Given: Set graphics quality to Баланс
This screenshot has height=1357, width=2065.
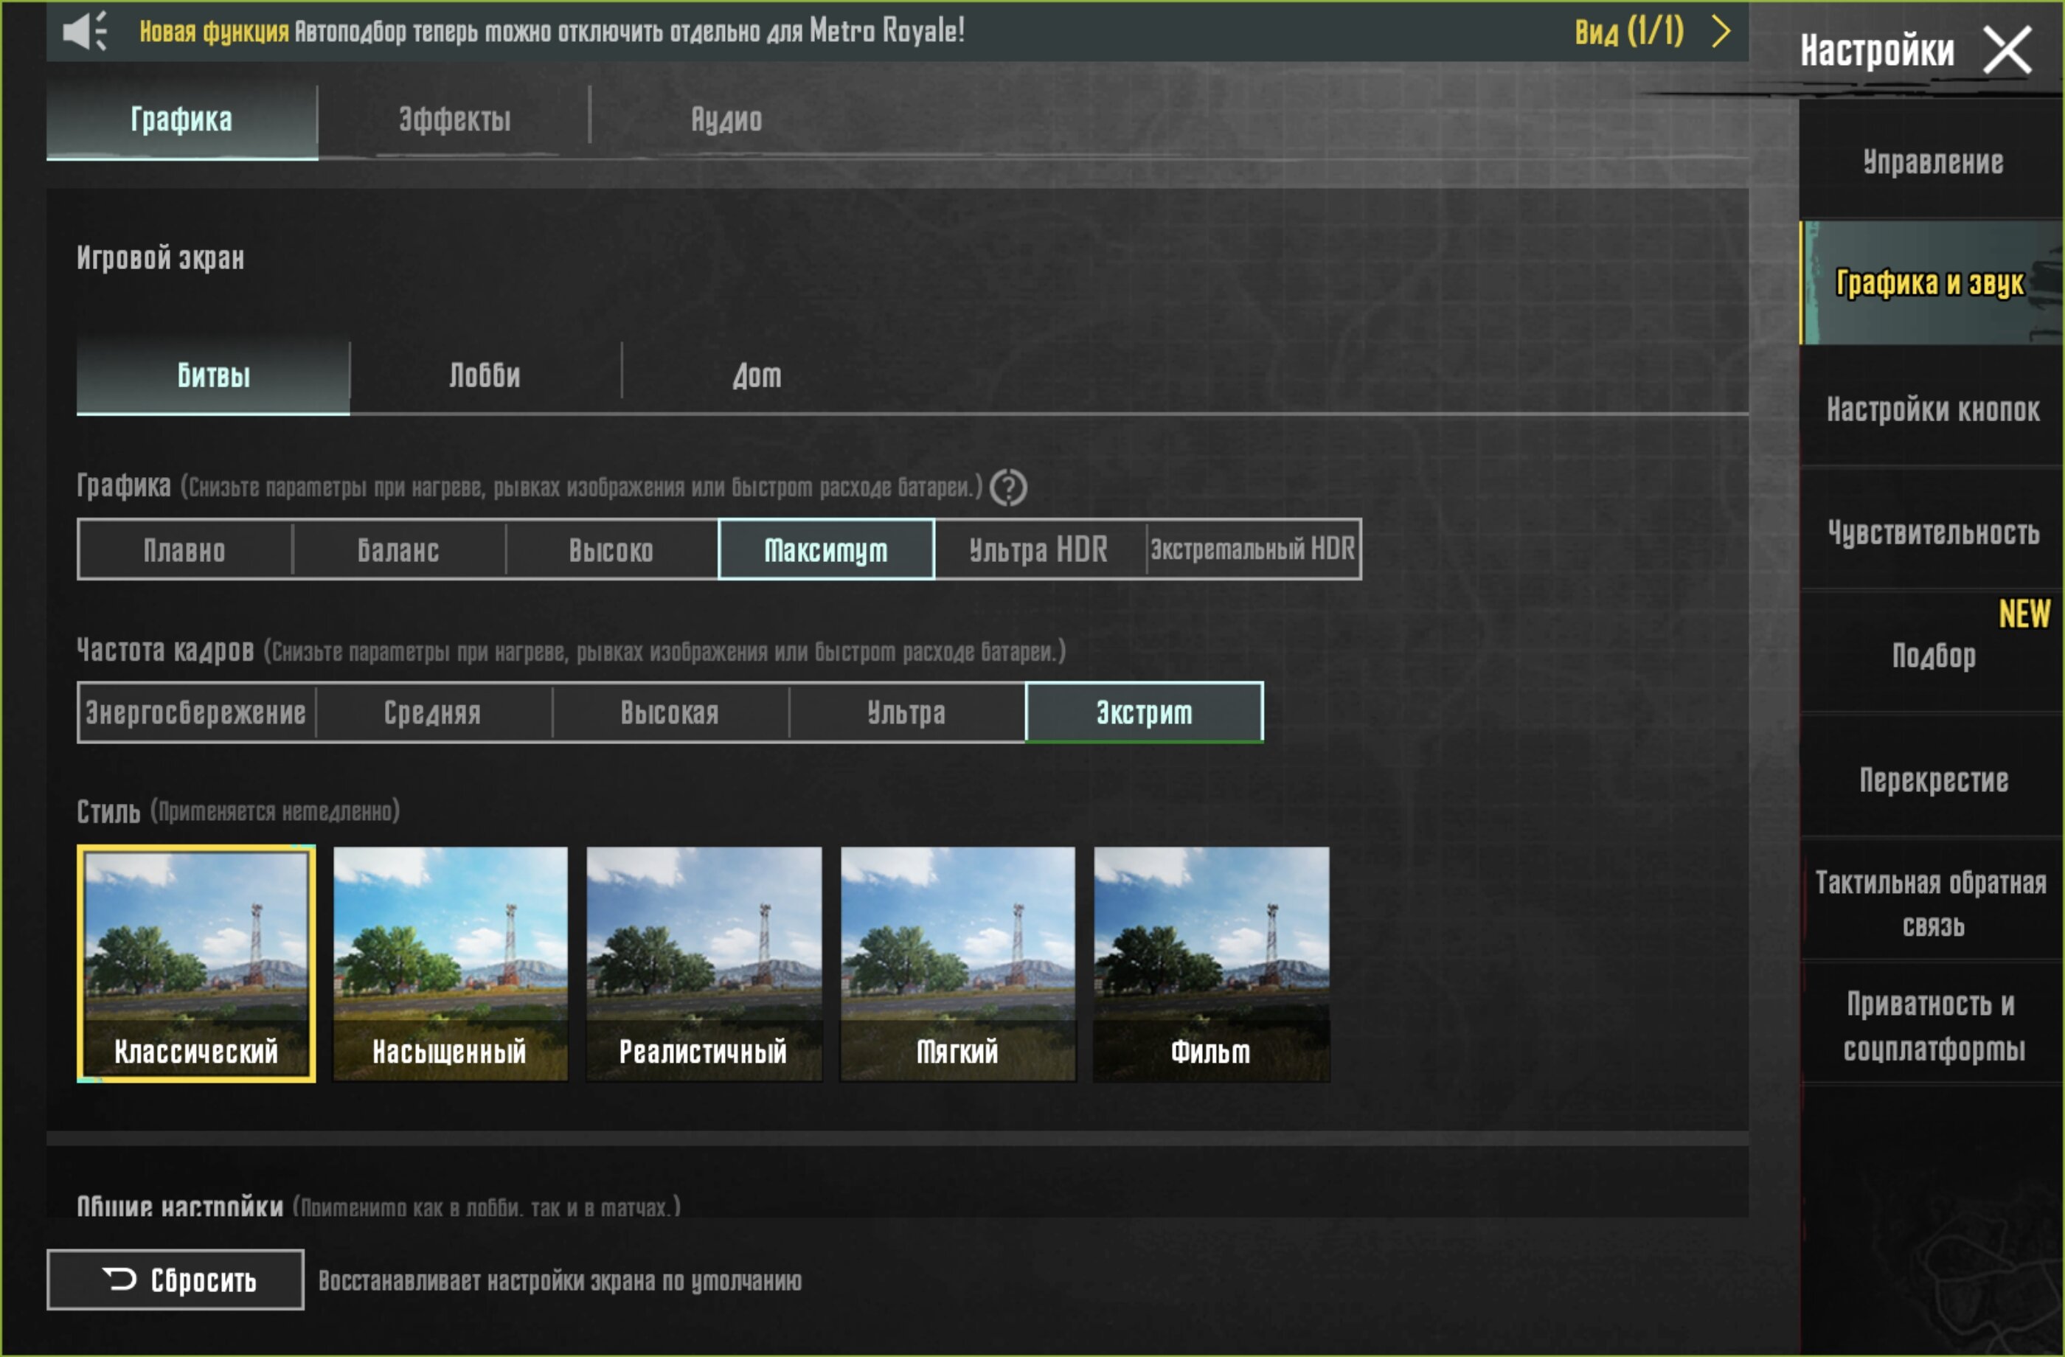Looking at the screenshot, I should [x=398, y=550].
